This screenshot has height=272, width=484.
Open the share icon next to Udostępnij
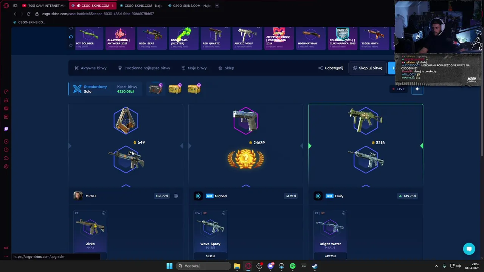click(x=321, y=68)
